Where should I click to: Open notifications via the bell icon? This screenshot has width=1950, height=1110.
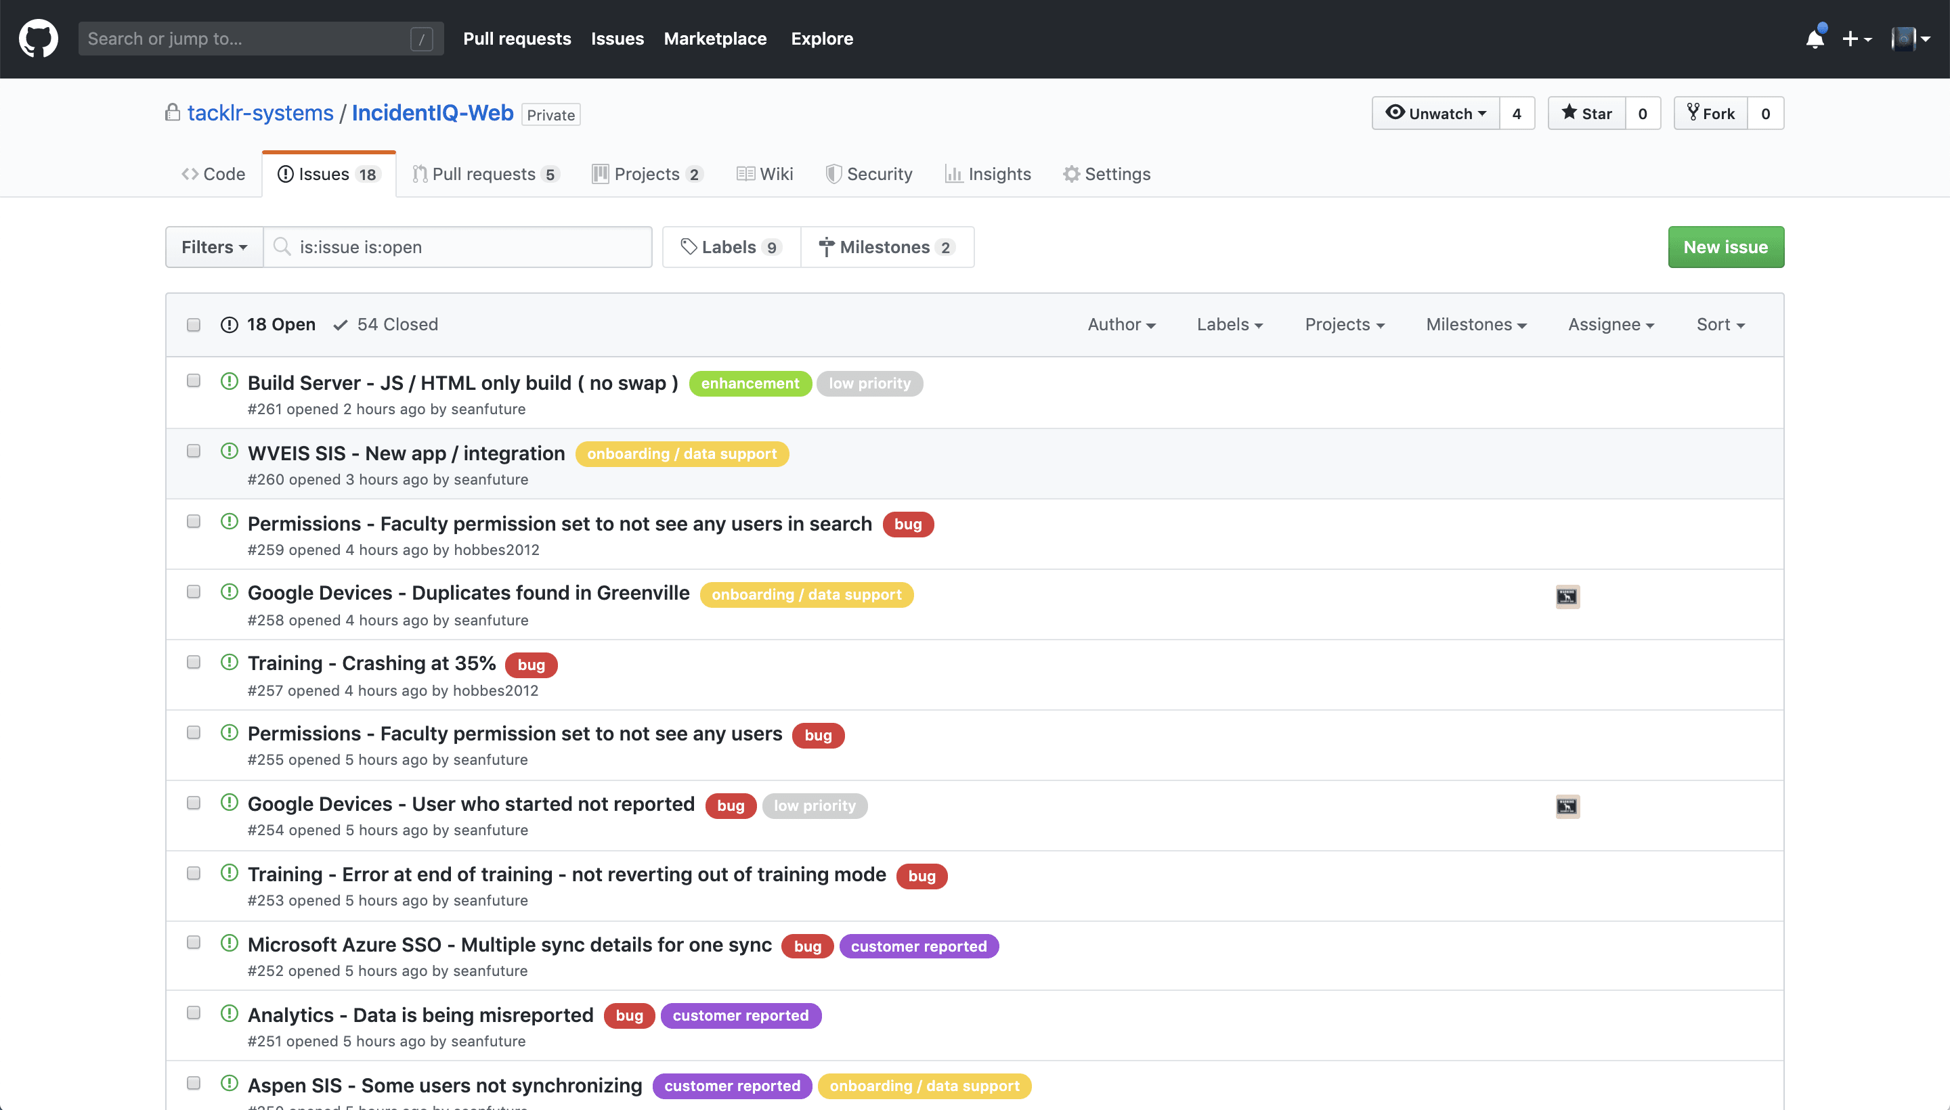point(1815,38)
